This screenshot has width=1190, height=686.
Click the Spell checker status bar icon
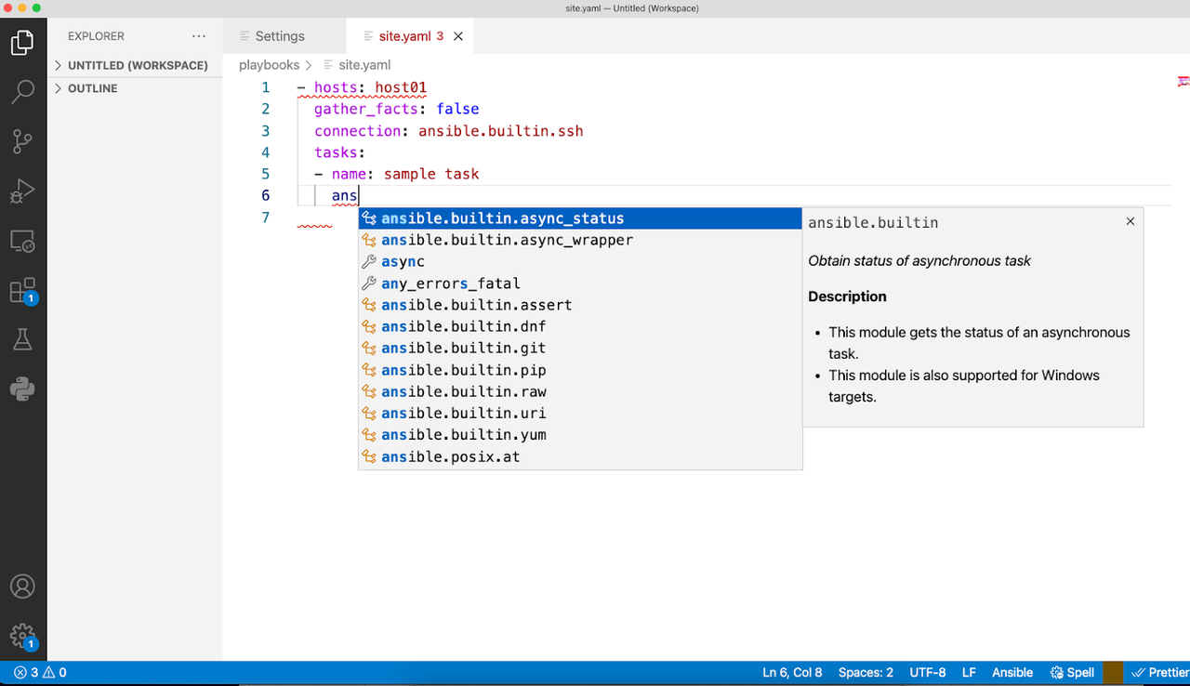[1072, 672]
